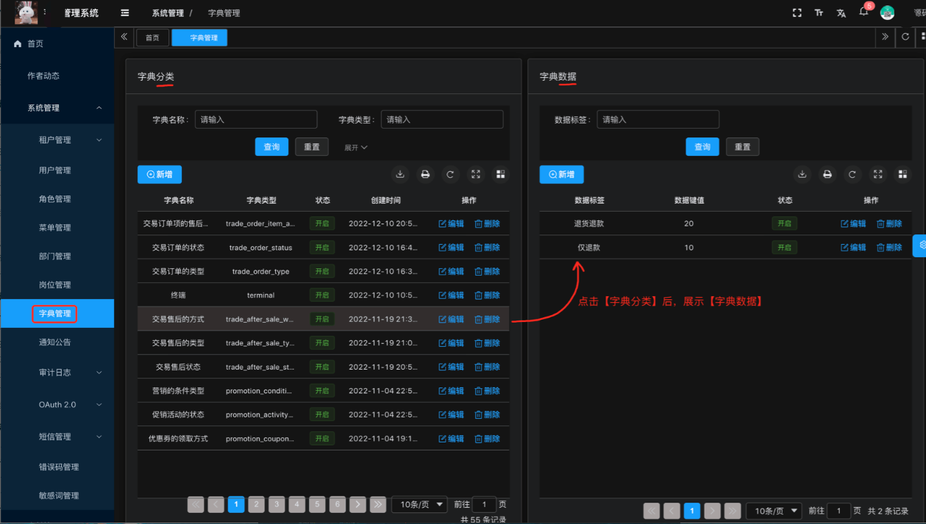Click the 字典名称 input field
The image size is (926, 524).
tap(256, 120)
